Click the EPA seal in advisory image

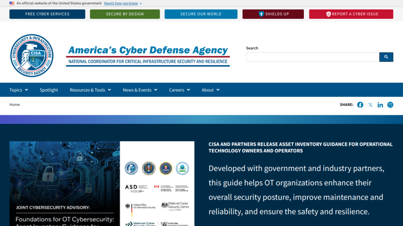pyautogui.click(x=182, y=168)
